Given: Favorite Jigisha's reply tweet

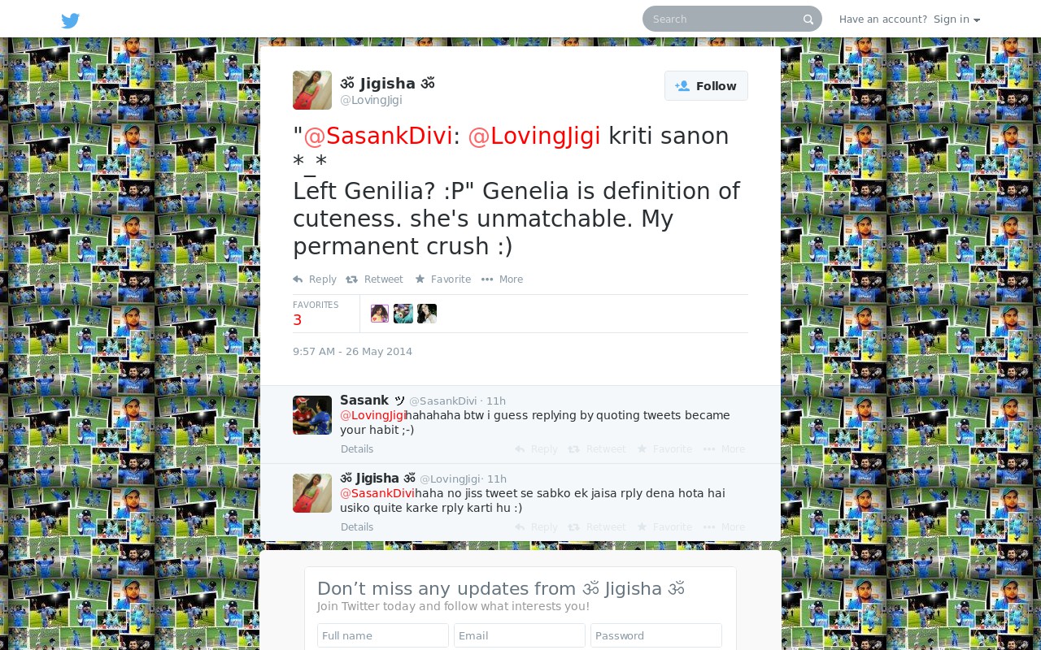Looking at the screenshot, I should pyautogui.click(x=664, y=527).
